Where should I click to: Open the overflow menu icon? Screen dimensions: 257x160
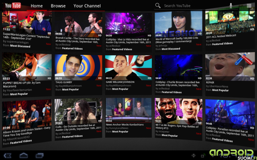[x=249, y=6]
